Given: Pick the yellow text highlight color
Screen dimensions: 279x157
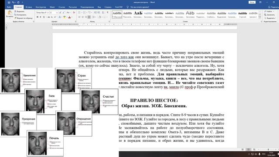Looking at the screenshot, I should (x=65, y=17).
